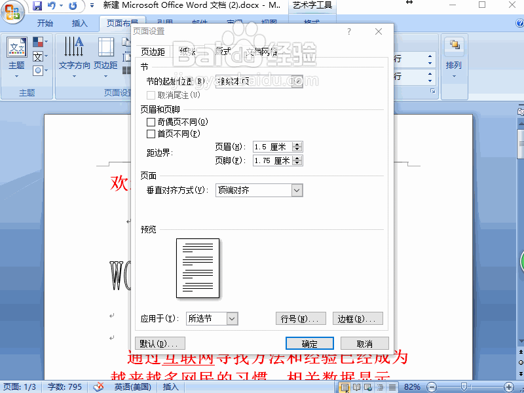The image size is (524, 393).
Task: Click the 页边距 margins ribbon icon
Action: coord(106,47)
